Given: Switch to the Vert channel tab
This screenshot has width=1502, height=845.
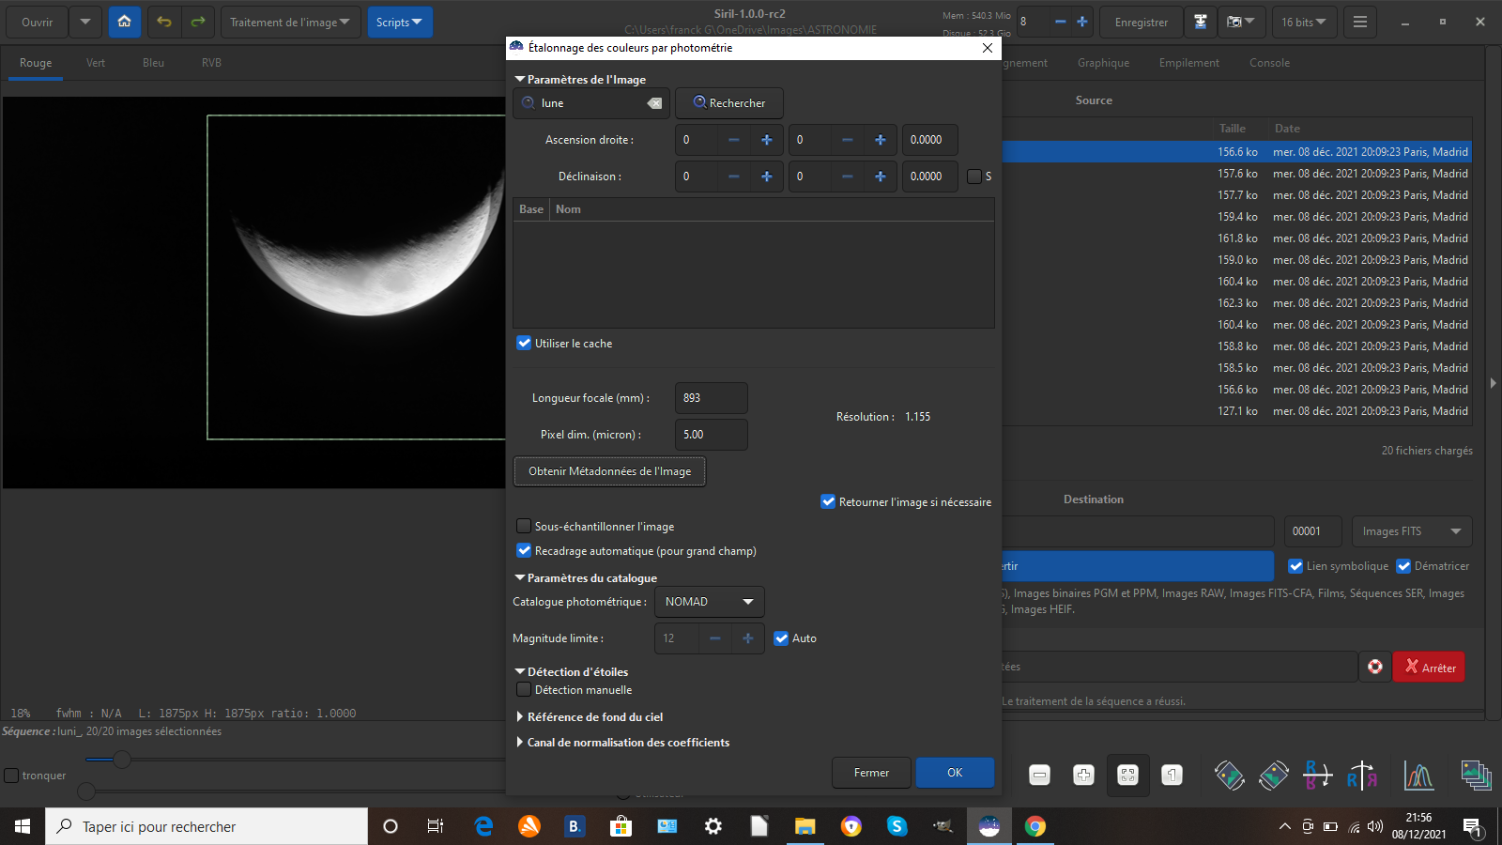Looking at the screenshot, I should tap(96, 63).
